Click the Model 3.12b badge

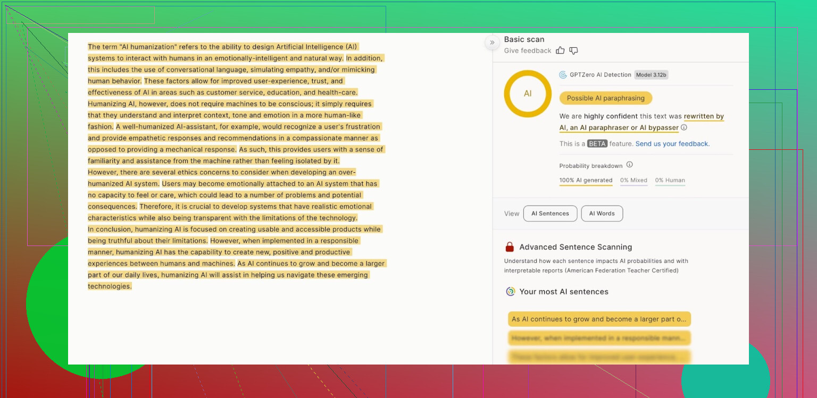651,75
